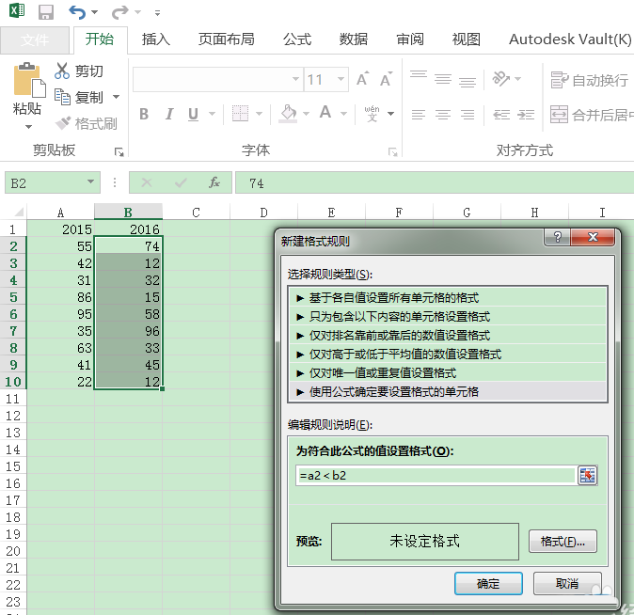634x615 pixels.
Task: Switch to the 插入 ribbon tab
Action: coord(155,39)
